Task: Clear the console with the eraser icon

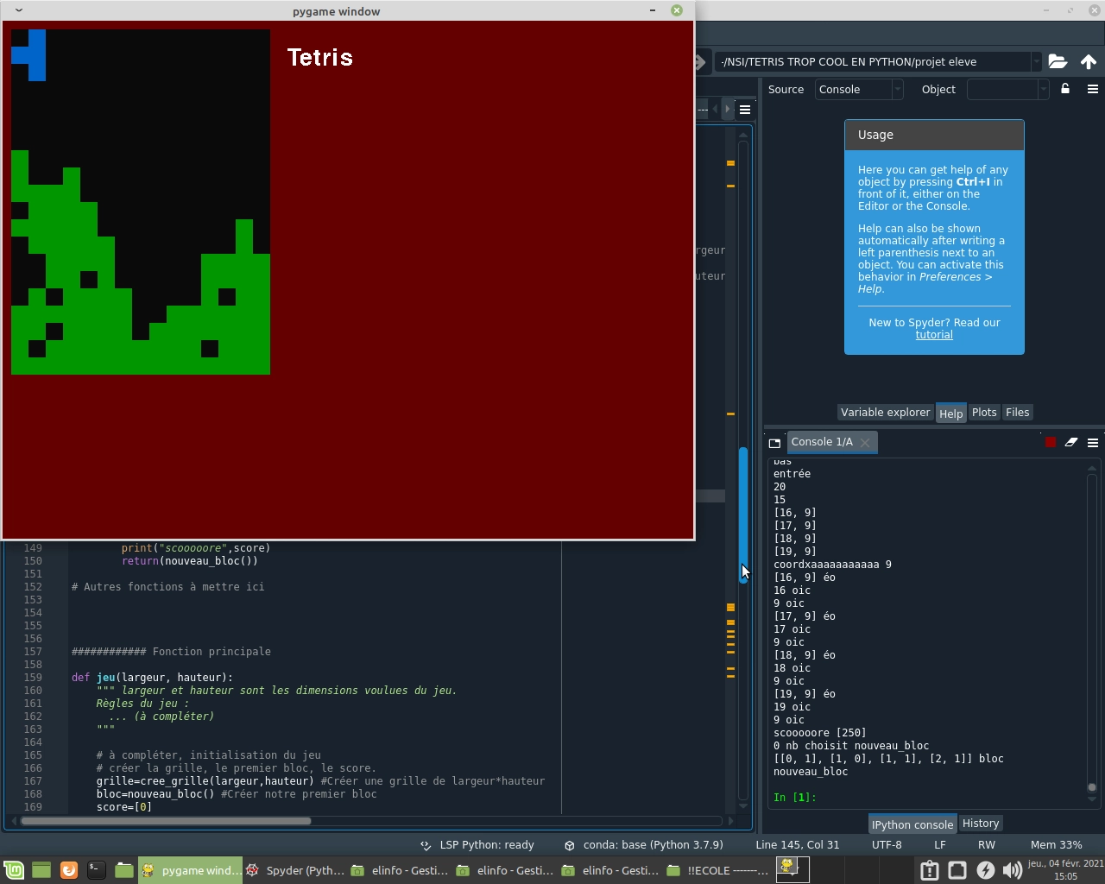Action: (x=1071, y=442)
